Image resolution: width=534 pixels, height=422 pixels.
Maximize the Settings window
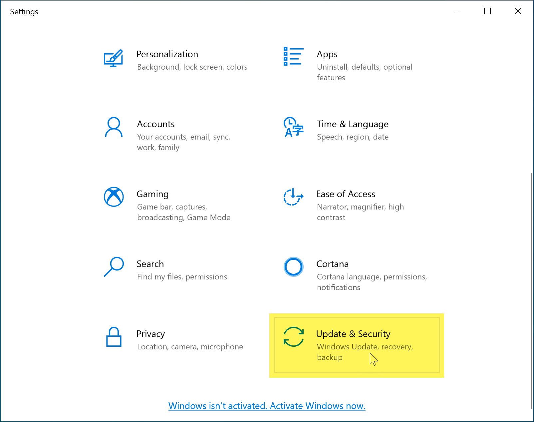click(x=487, y=11)
